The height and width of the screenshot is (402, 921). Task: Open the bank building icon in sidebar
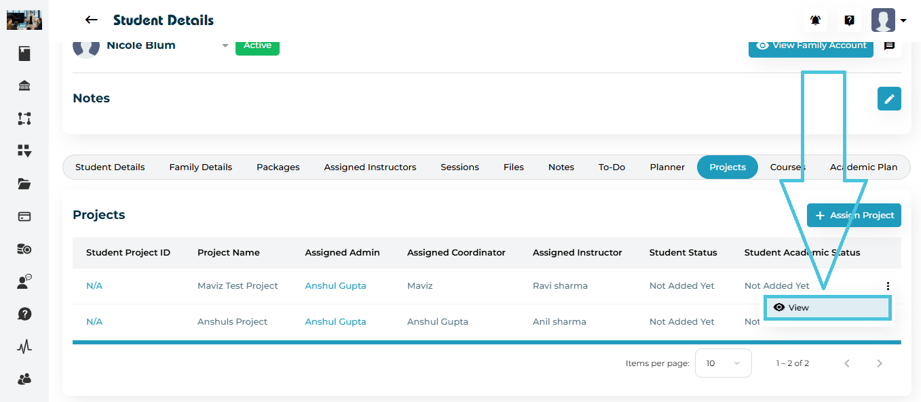[x=24, y=85]
